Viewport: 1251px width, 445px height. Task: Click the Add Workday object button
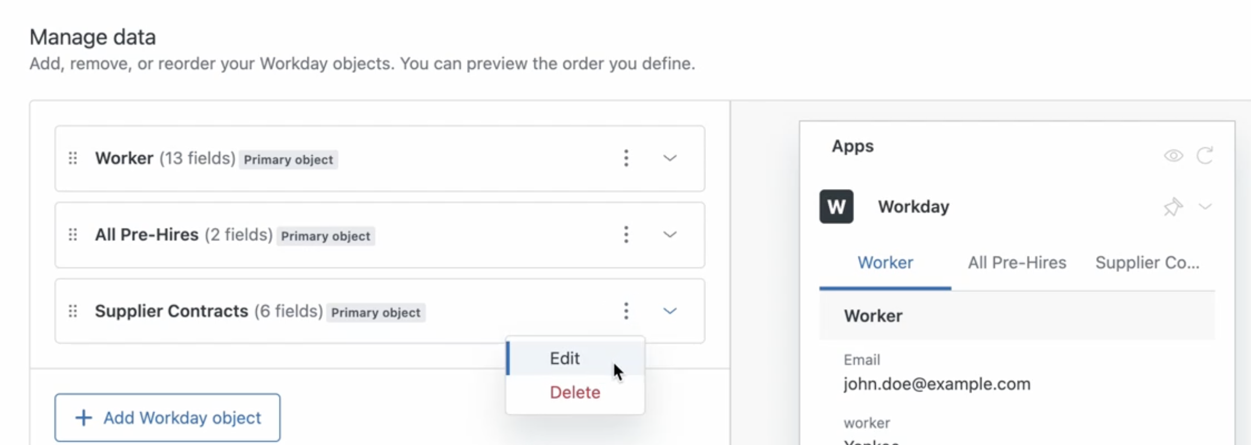tap(167, 418)
